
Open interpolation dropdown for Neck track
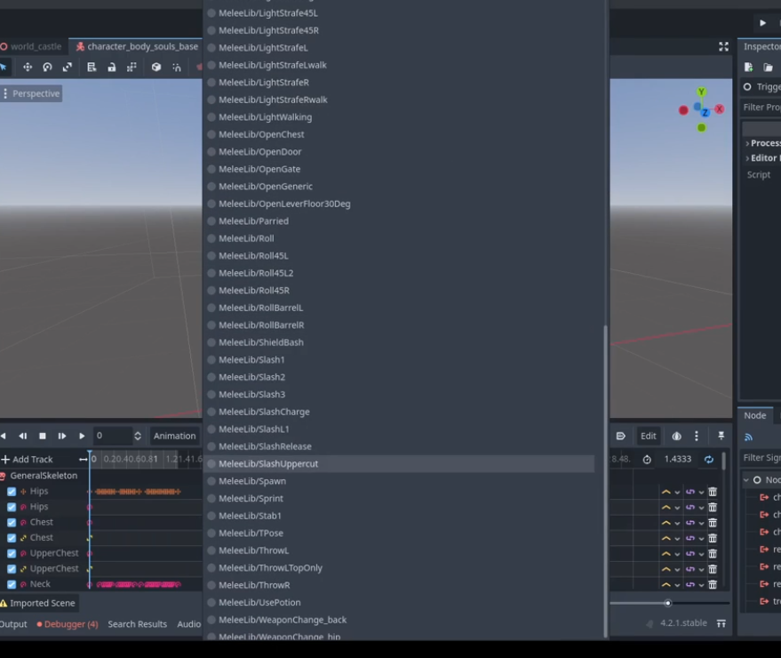(671, 585)
